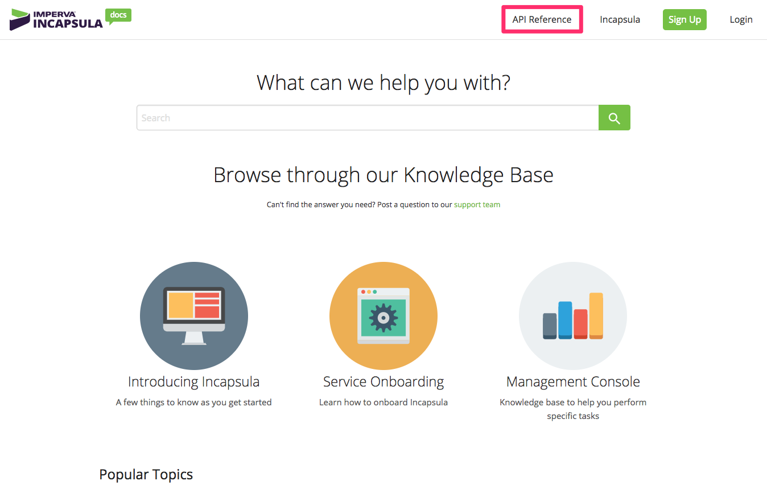Click the Service Onboarding title
The width and height of the screenshot is (767, 493).
pos(383,381)
